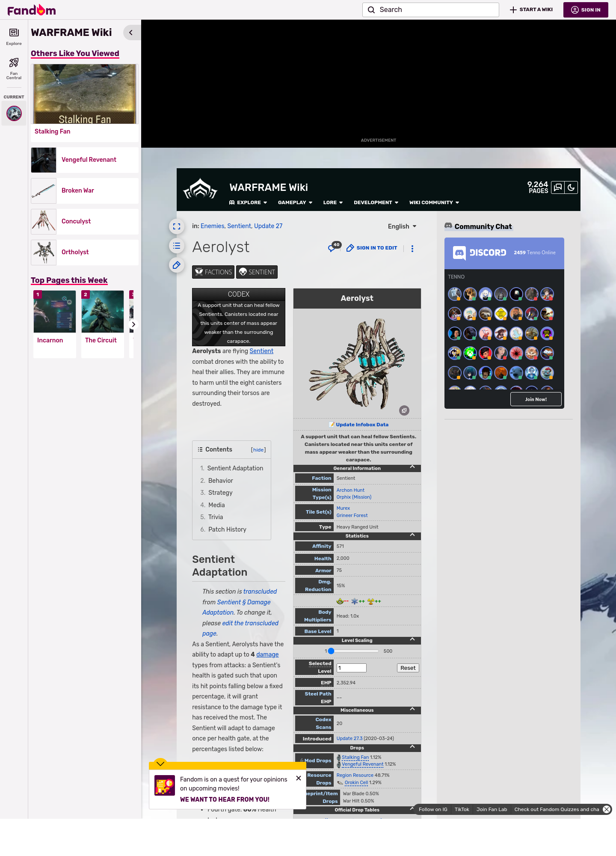This screenshot has height=856, width=616.
Task: Open the GAMEPLAY navigation dropdown
Action: (295, 202)
